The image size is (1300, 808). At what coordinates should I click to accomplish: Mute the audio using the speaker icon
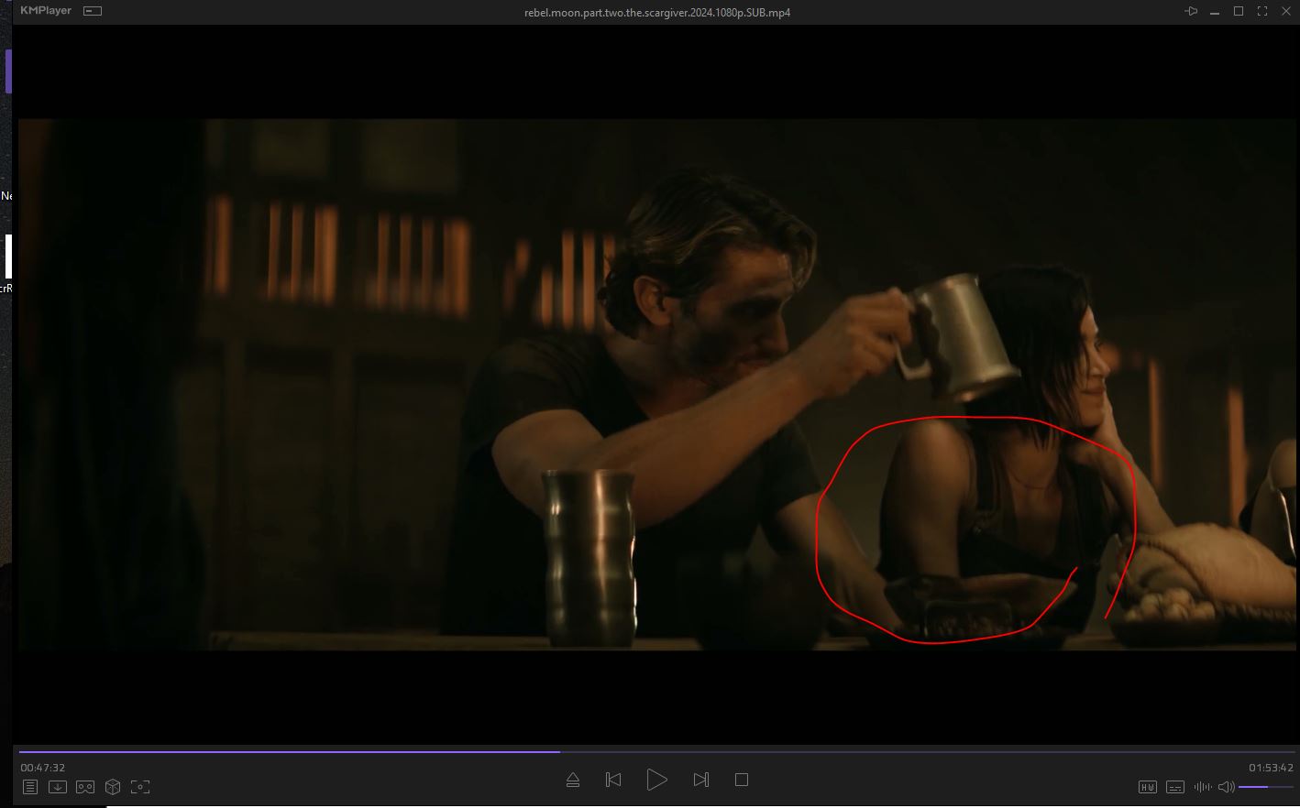1226,787
